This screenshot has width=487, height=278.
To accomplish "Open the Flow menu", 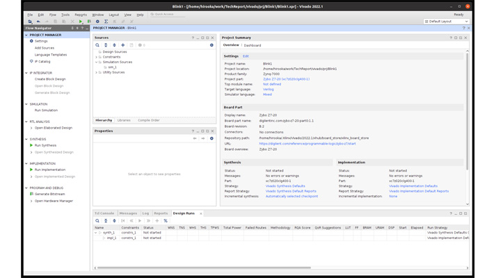I will point(53,15).
